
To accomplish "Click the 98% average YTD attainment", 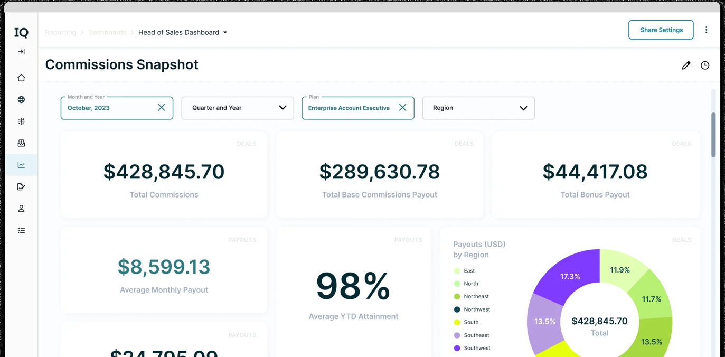I will click(353, 286).
